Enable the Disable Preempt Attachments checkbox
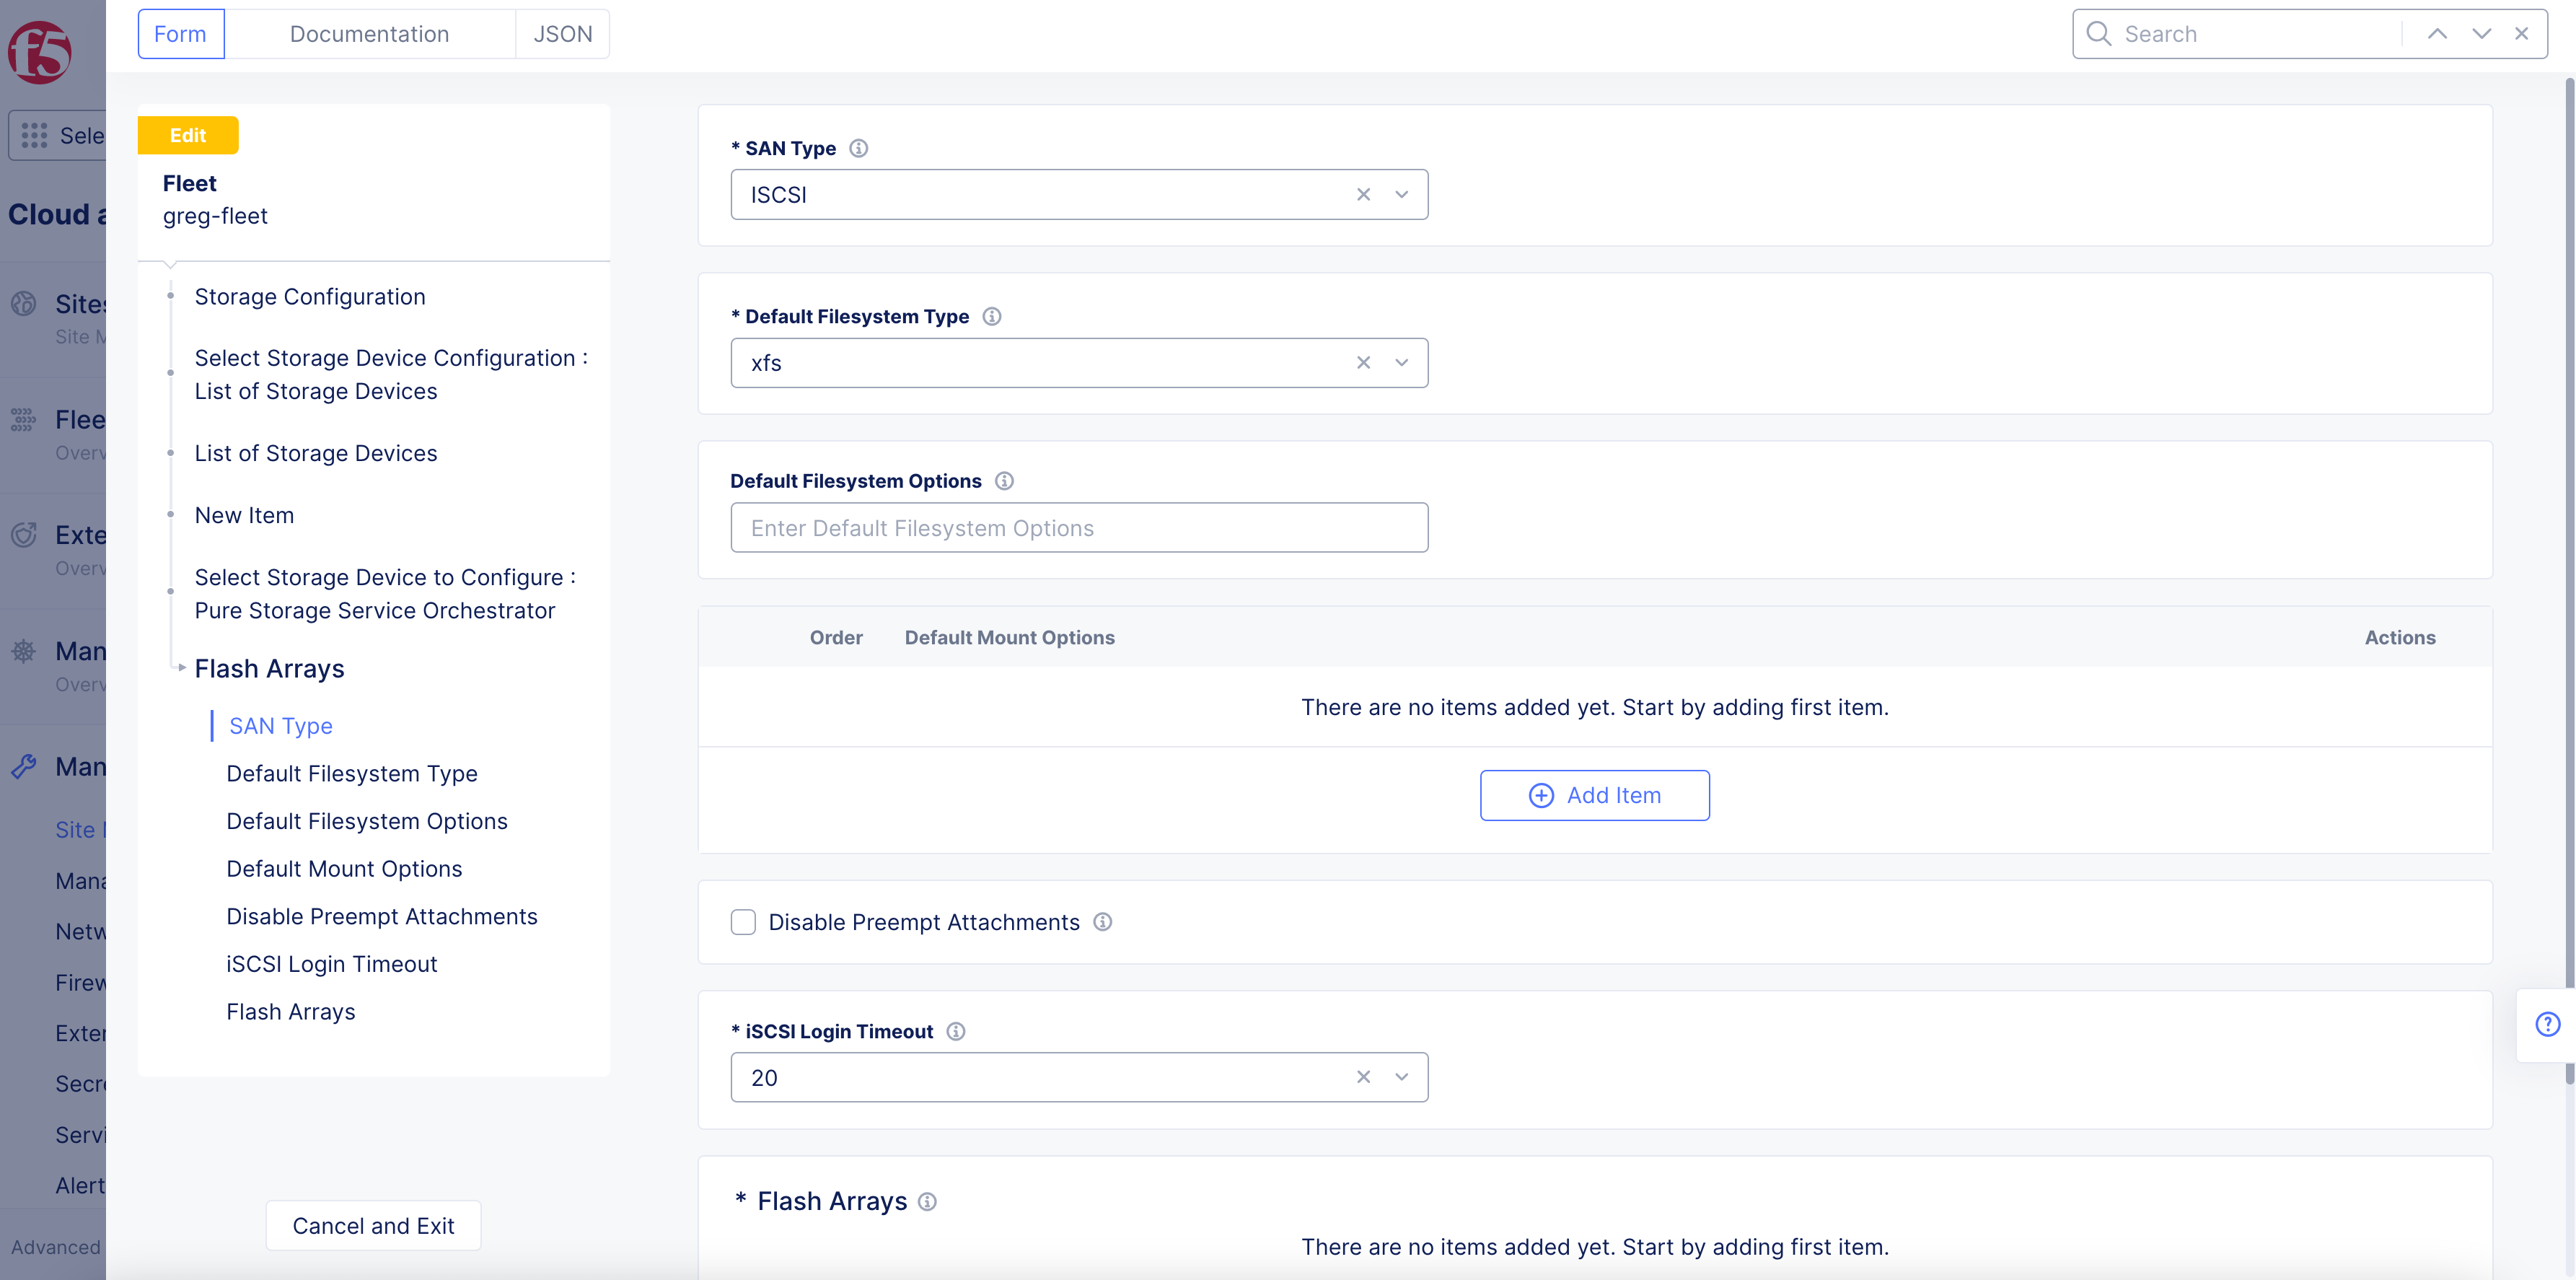The height and width of the screenshot is (1280, 2576). click(743, 922)
